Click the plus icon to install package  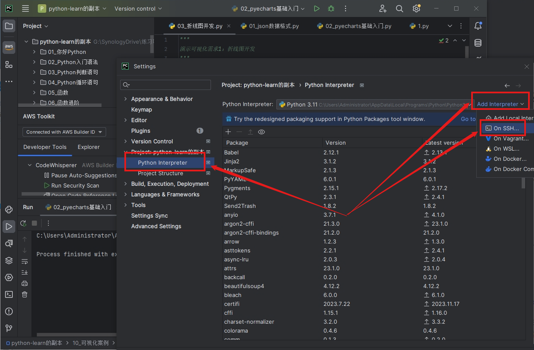point(228,132)
